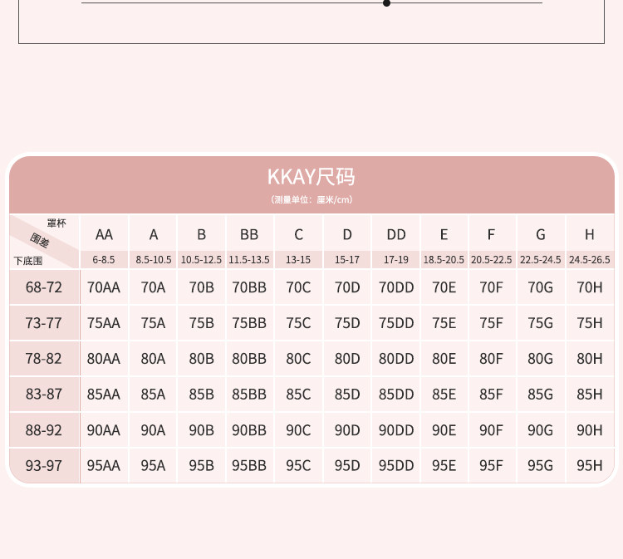Select the 95H size cell
Viewport: 623px width, 559px height.
coord(590,465)
